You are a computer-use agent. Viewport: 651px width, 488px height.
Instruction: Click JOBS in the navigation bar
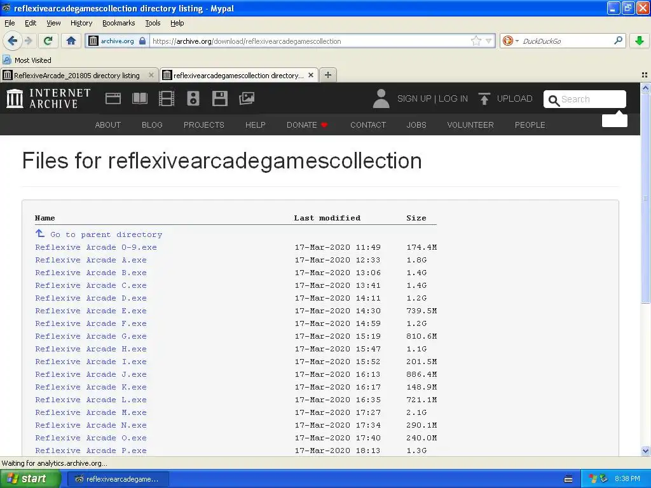(416, 125)
